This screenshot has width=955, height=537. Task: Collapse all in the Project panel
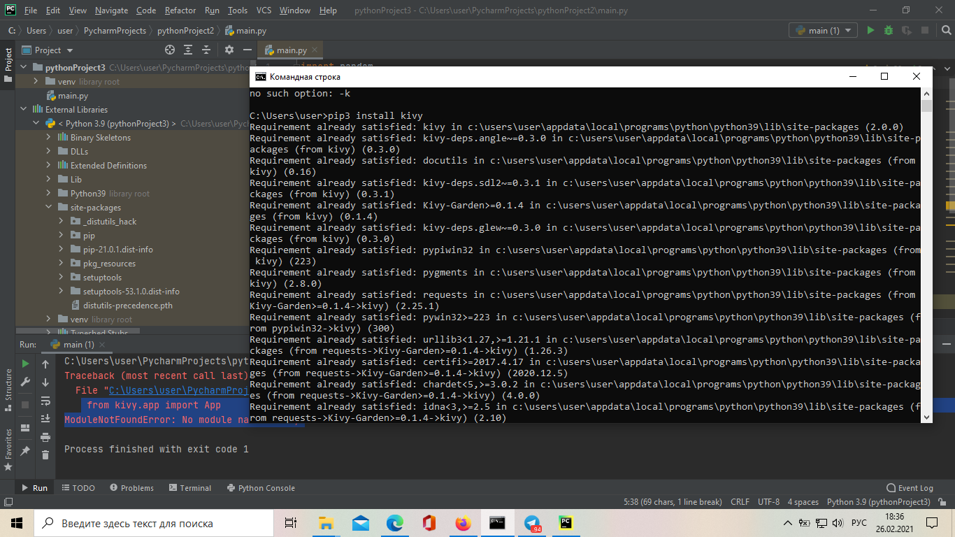tap(206, 50)
